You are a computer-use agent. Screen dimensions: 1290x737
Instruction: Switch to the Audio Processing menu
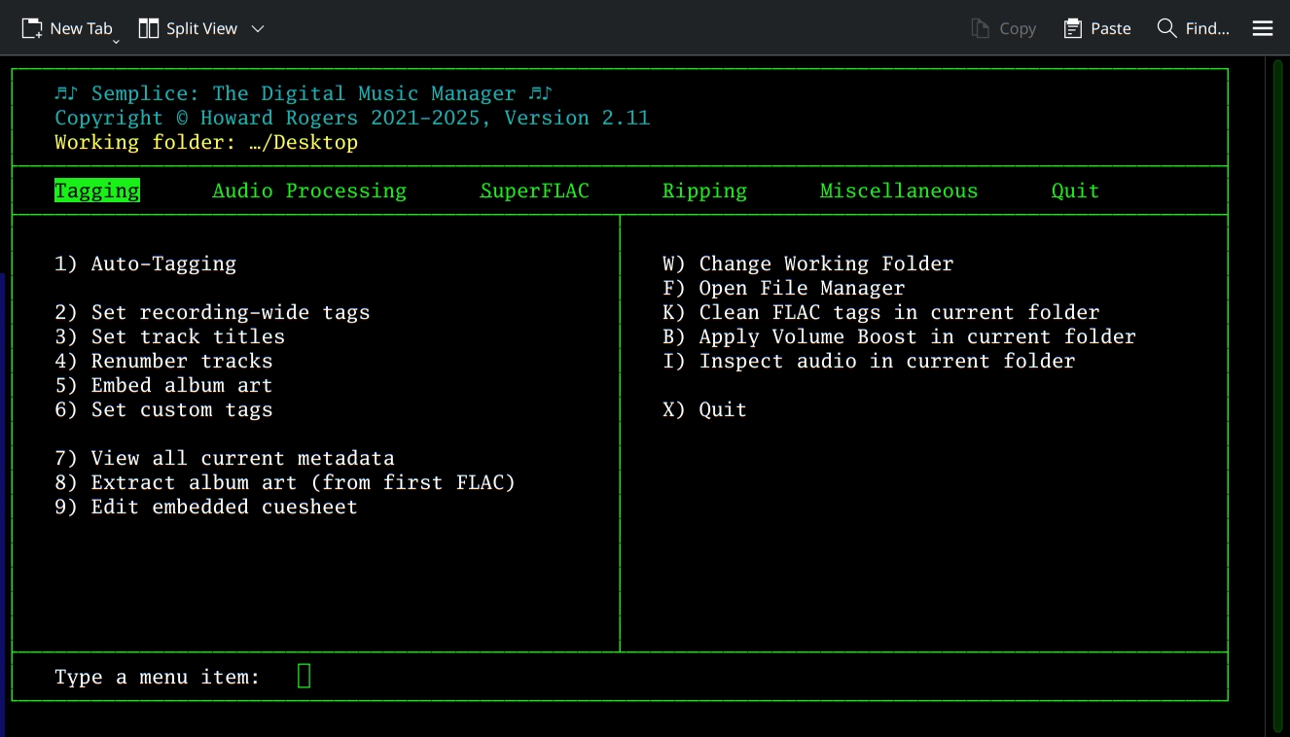point(308,190)
